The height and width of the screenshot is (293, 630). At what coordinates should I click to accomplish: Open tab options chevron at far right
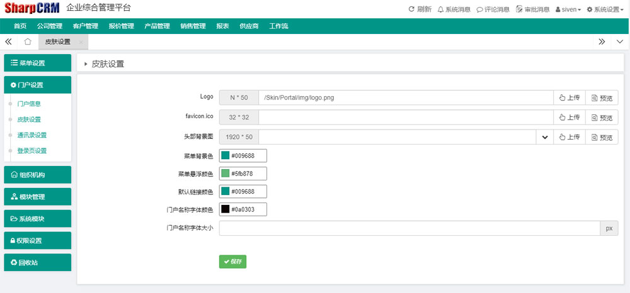(x=620, y=41)
